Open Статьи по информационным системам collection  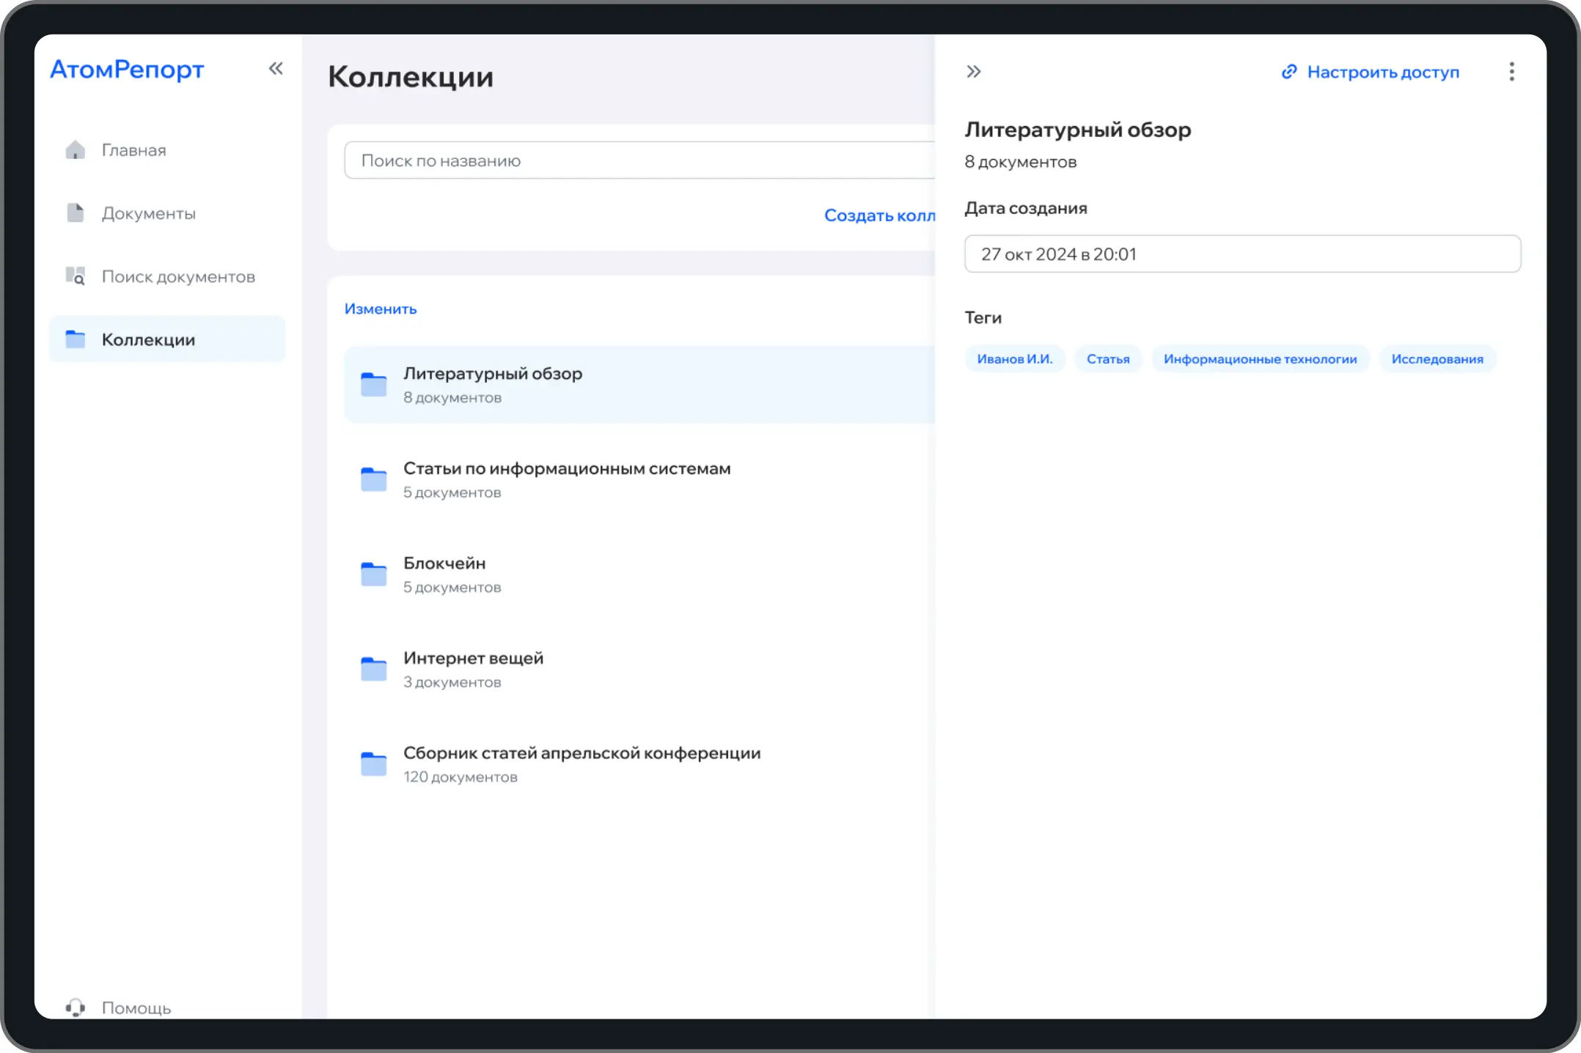[x=566, y=469]
